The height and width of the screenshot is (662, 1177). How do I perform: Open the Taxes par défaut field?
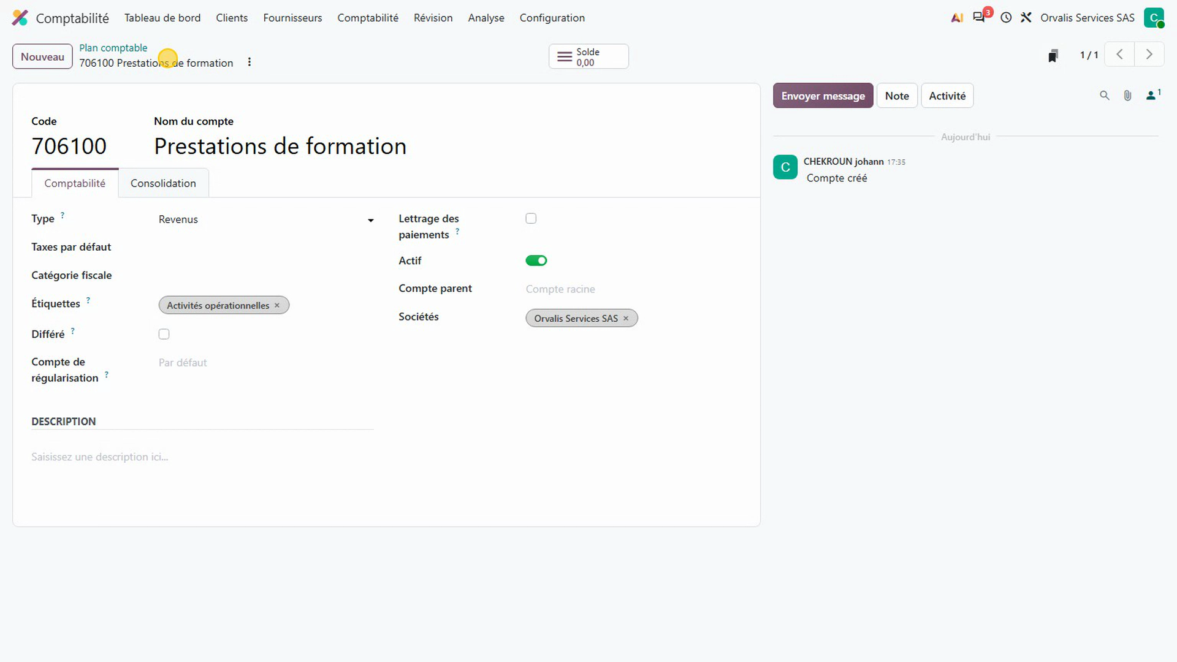(266, 247)
